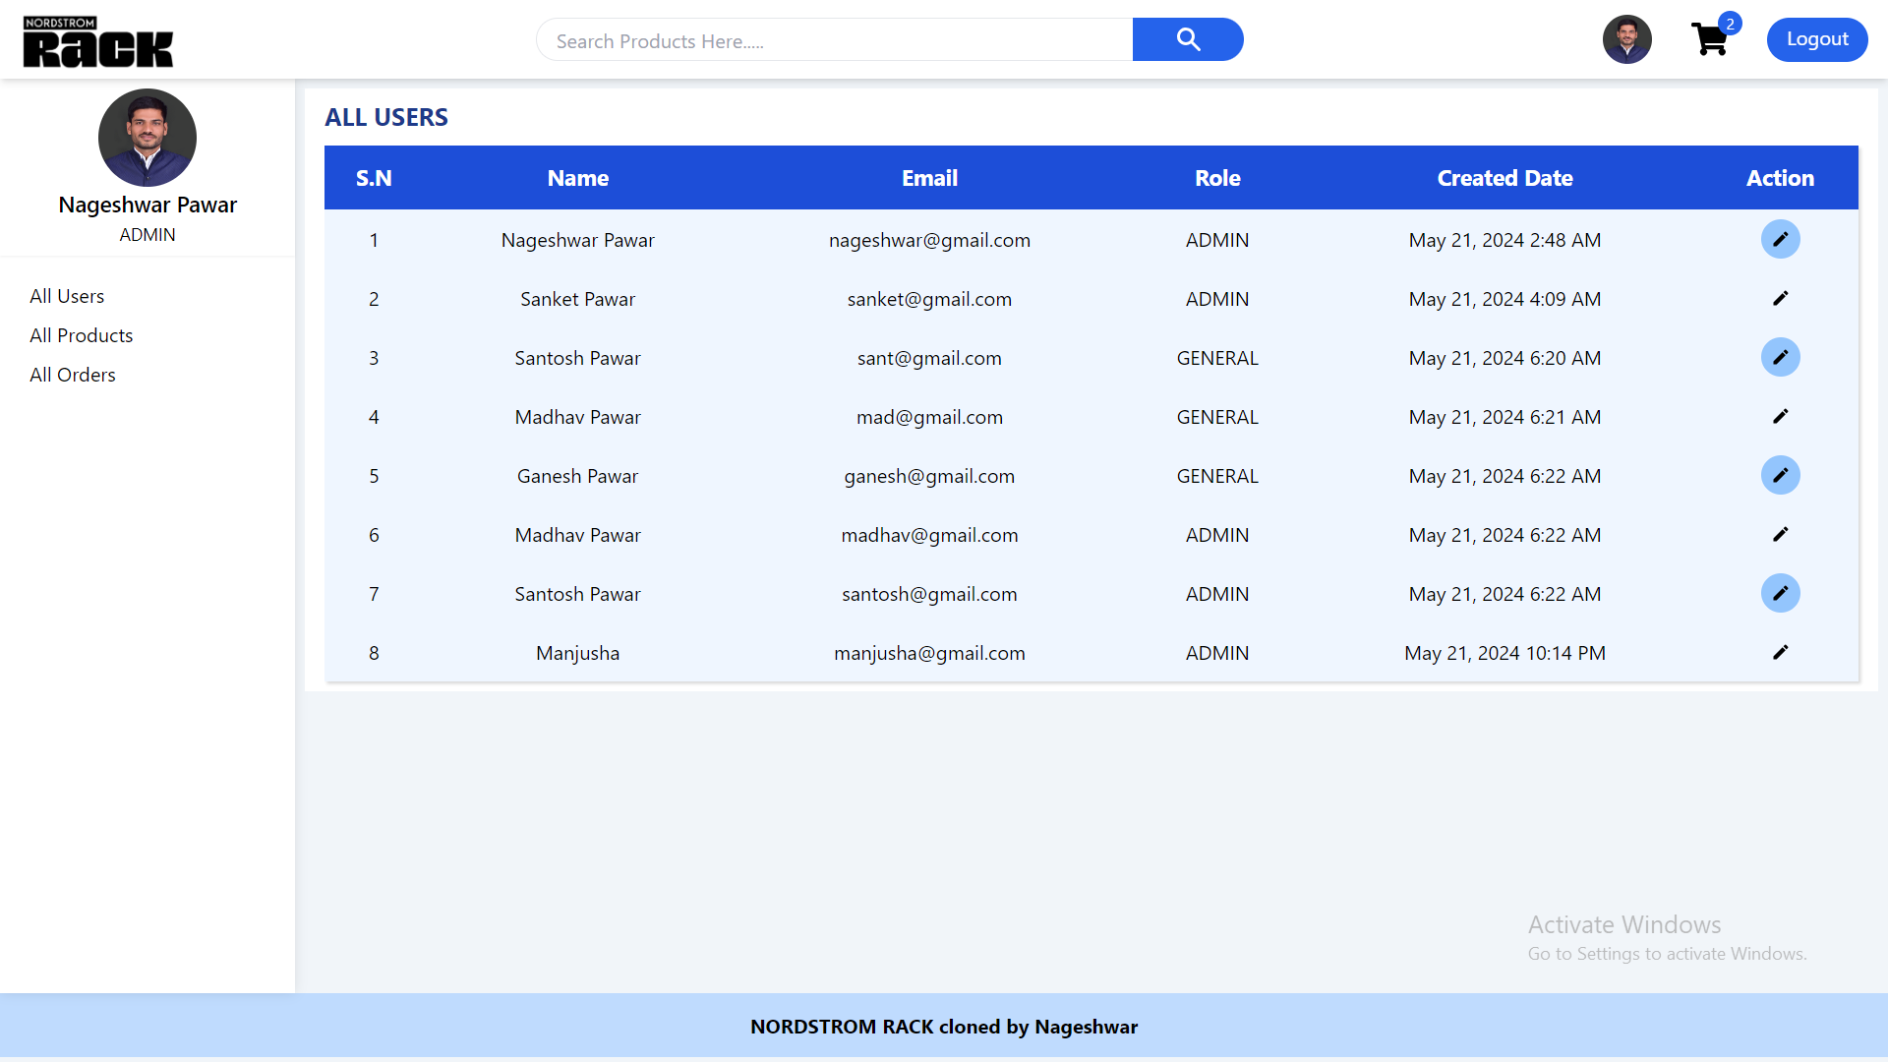Click the Email column header
This screenshot has width=1888, height=1062.
click(x=929, y=178)
